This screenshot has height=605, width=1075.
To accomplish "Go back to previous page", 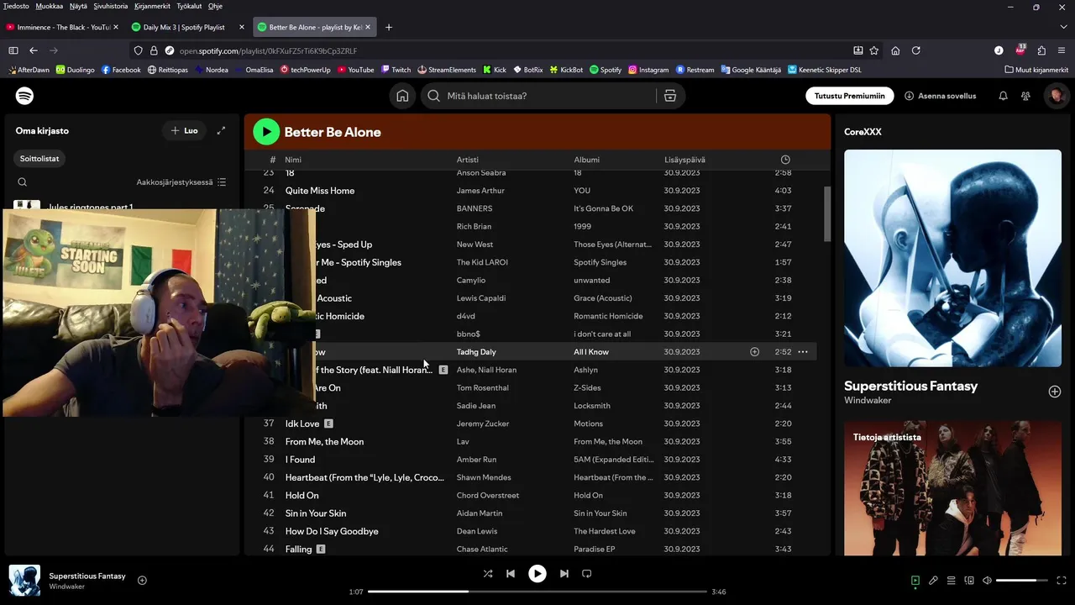I will pyautogui.click(x=34, y=50).
